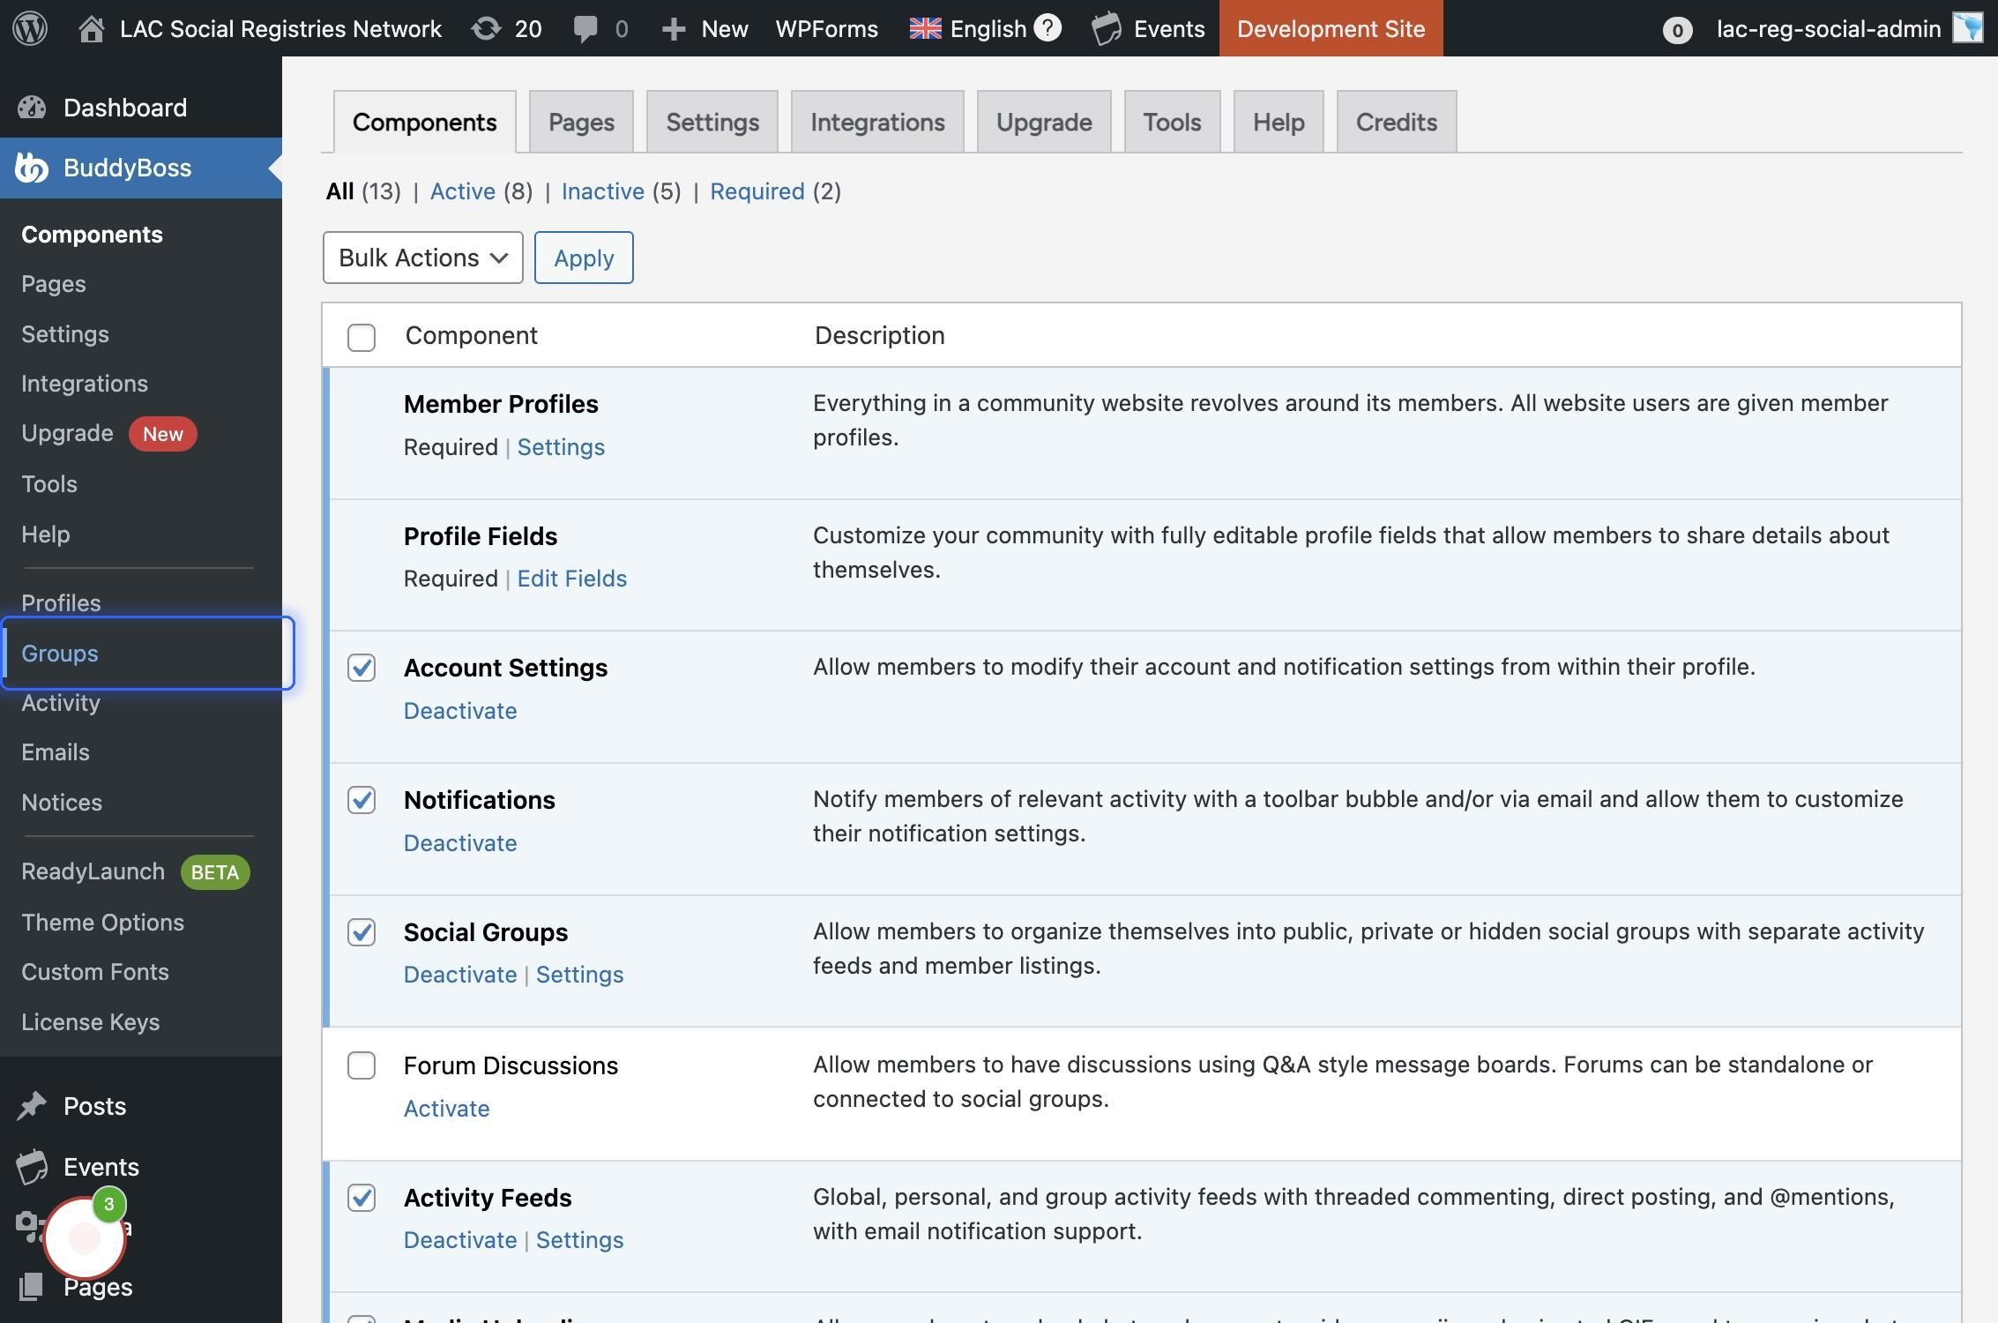The height and width of the screenshot is (1323, 1998).
Task: Click the site home icon
Action: click(x=90, y=28)
